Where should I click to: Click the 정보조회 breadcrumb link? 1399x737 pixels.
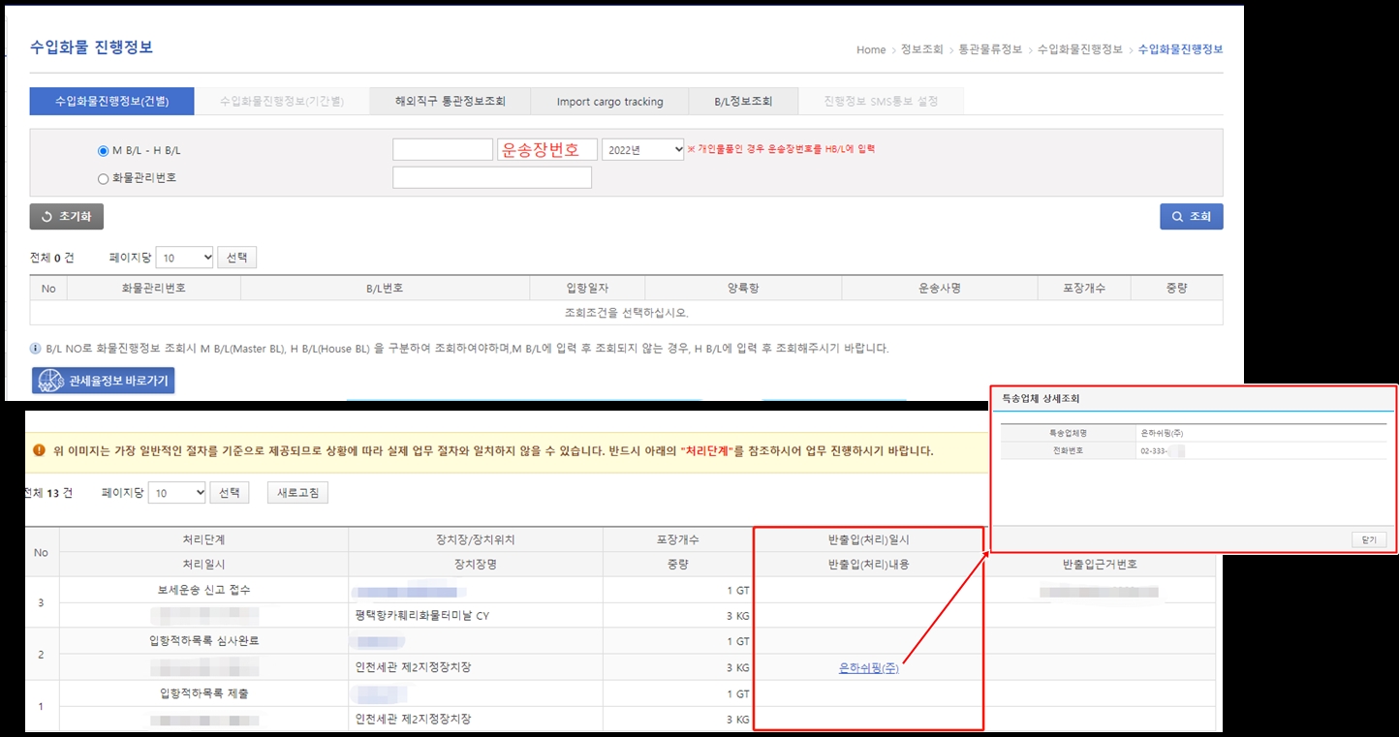point(921,49)
